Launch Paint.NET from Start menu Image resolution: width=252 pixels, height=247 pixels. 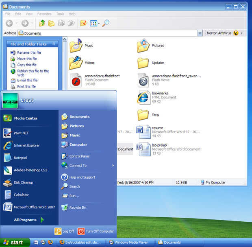coord(16,133)
